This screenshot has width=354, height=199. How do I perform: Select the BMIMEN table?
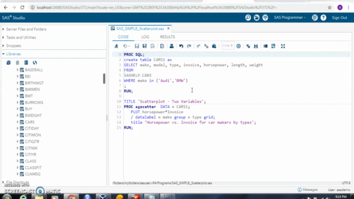click(32, 90)
